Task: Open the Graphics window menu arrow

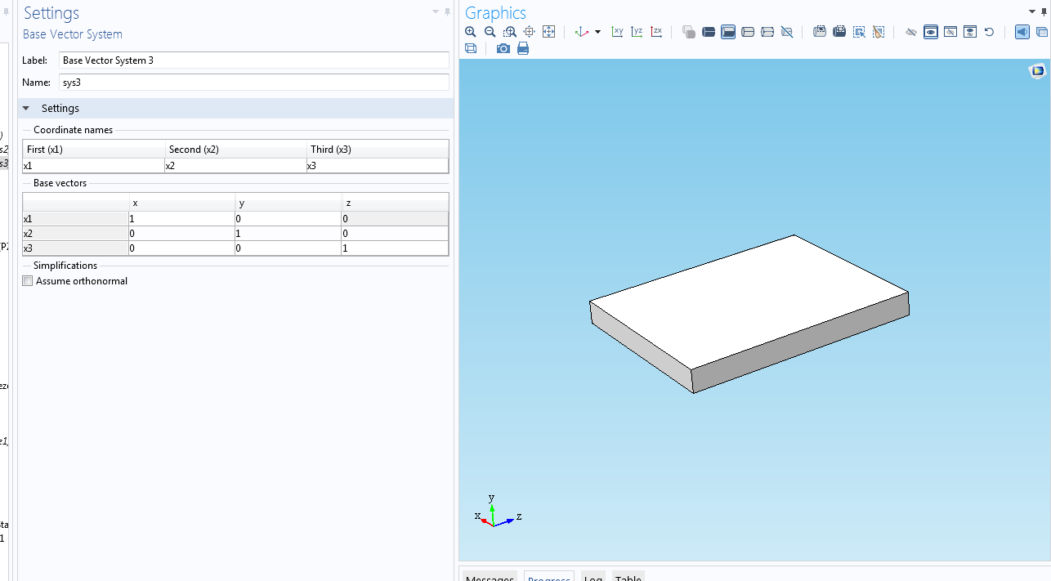Action: tap(1031, 11)
